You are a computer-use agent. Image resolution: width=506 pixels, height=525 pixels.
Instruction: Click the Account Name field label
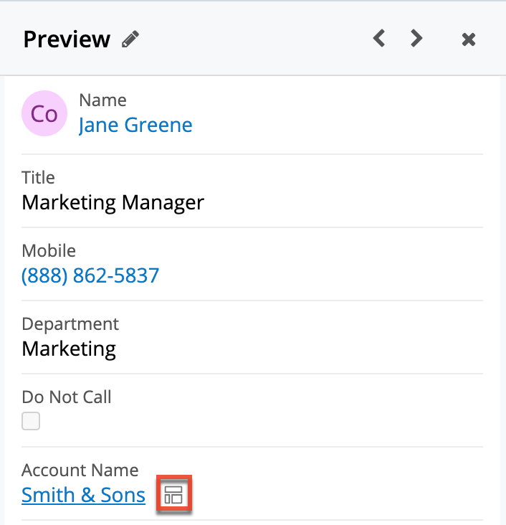pyautogui.click(x=80, y=470)
